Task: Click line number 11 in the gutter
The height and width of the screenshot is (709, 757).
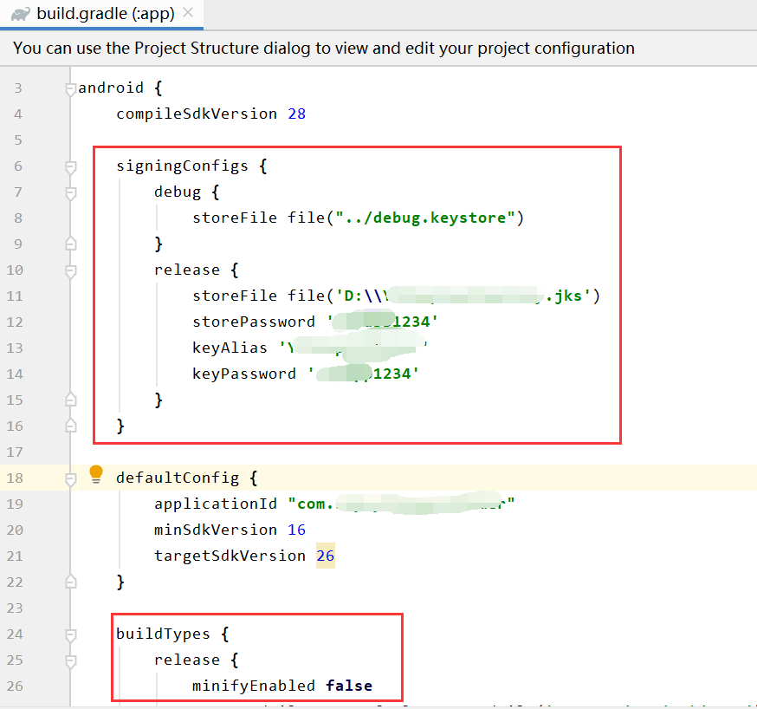Action: tap(17, 296)
